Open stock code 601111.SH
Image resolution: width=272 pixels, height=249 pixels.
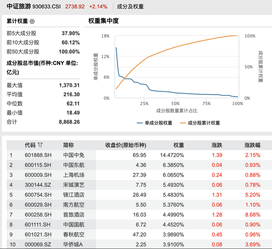tap(37, 225)
